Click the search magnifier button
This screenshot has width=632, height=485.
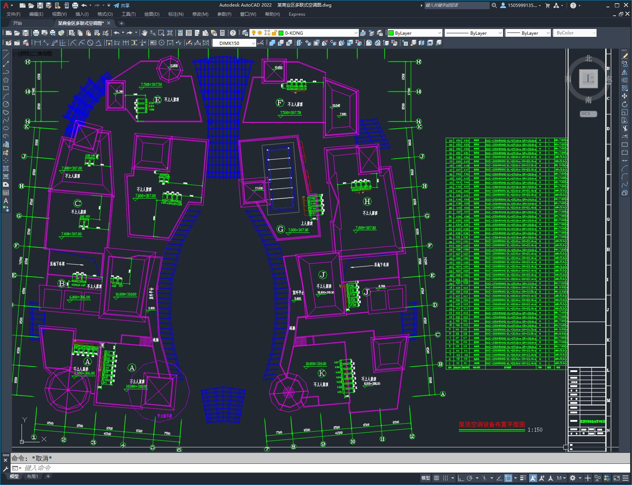[494, 5]
